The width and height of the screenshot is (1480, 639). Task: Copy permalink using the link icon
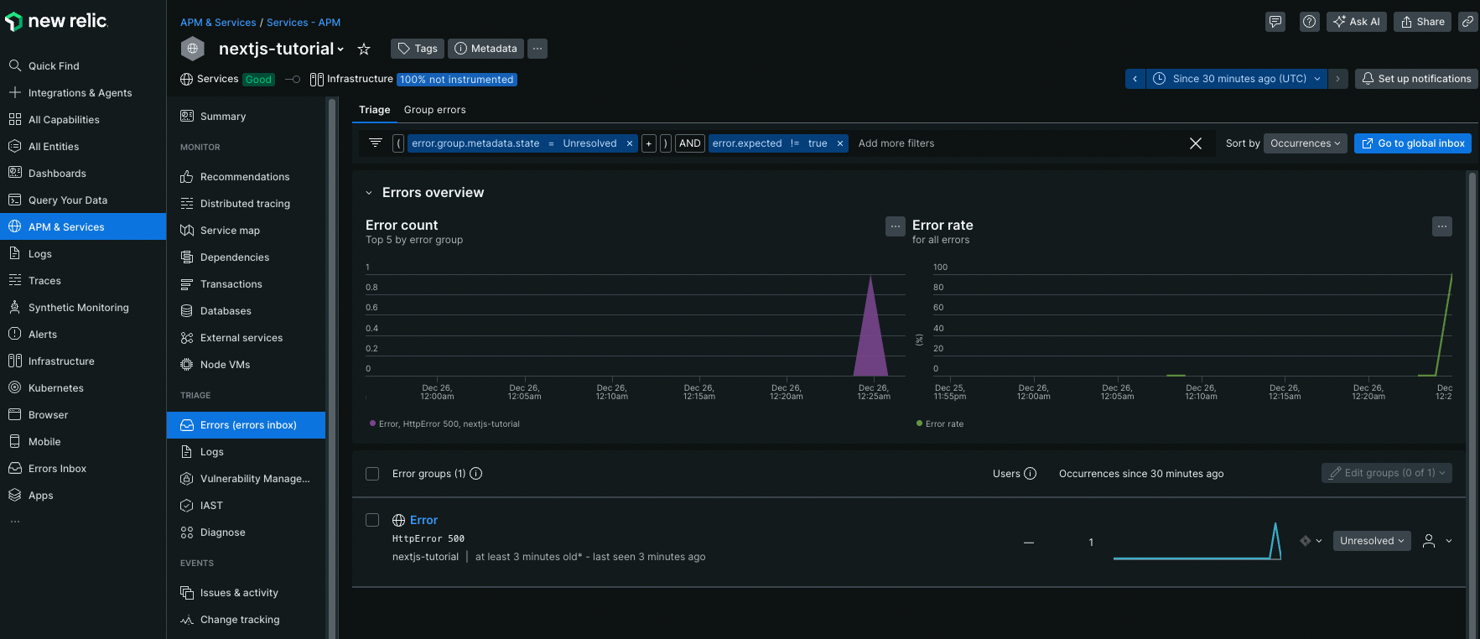coord(1467,22)
